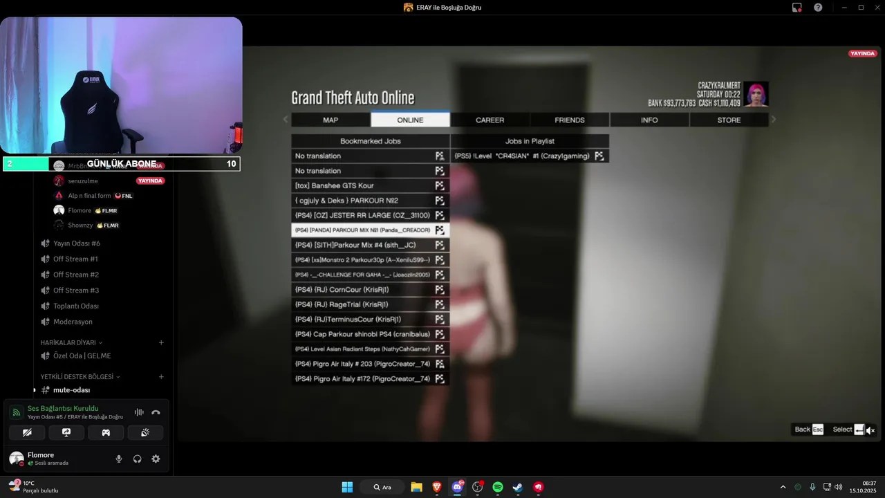The width and height of the screenshot is (885, 498).
Task: Start an activity with gamepad icon
Action: tap(106, 432)
